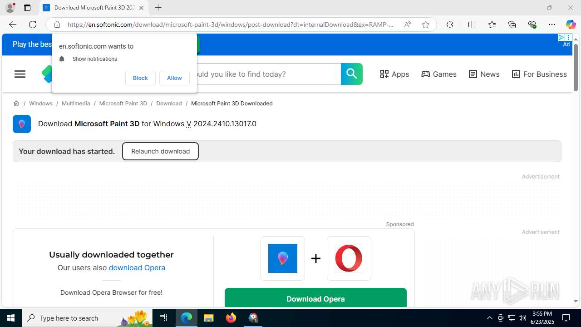Screen dimensions: 581x327
Task: Launch the Copilot sidebar icon
Action: (571, 25)
